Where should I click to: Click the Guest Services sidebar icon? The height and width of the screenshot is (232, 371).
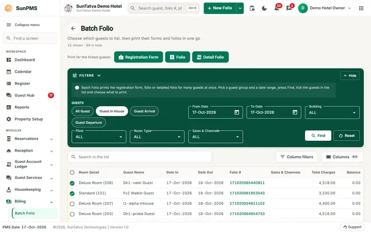(9, 177)
